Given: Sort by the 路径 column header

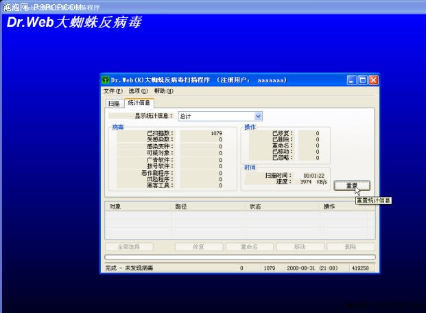Looking at the screenshot, I should pyautogui.click(x=208, y=207).
